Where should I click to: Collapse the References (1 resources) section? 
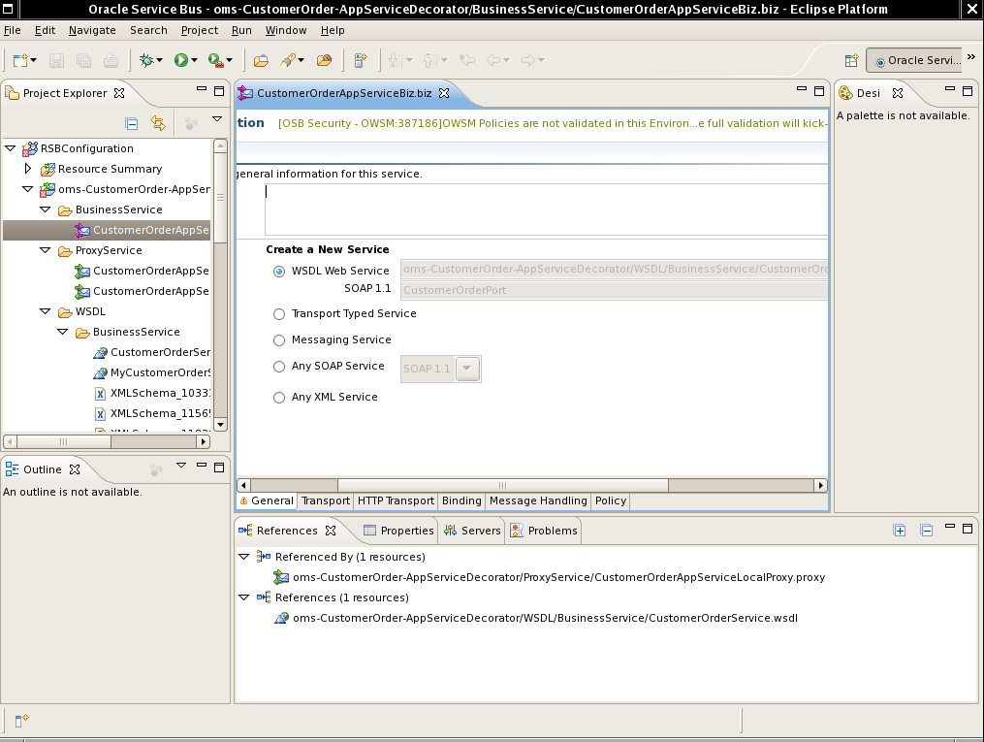(244, 597)
